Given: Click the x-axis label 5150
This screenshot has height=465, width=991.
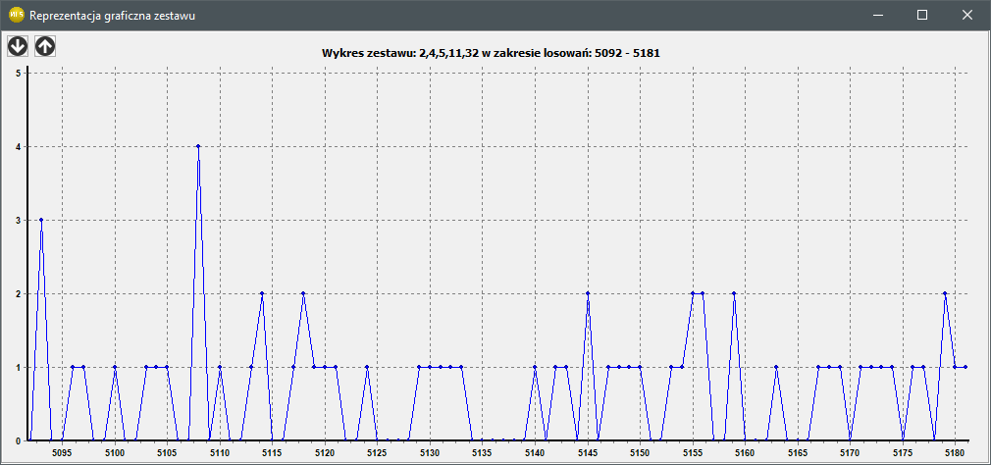Looking at the screenshot, I should (x=641, y=453).
